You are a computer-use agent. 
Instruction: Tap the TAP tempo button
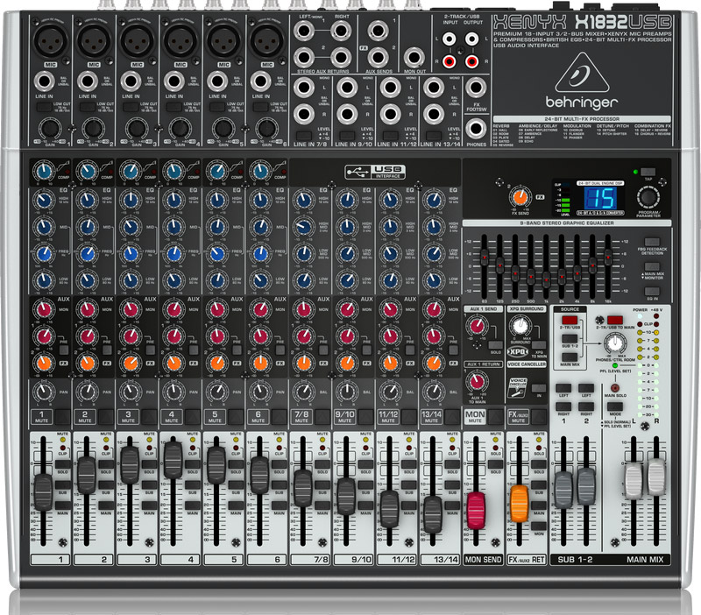point(648,172)
